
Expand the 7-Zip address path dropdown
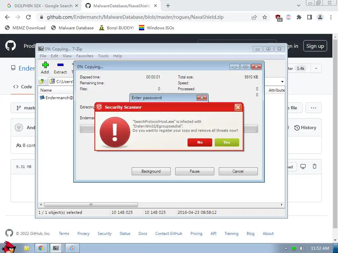pyautogui.click(x=282, y=82)
